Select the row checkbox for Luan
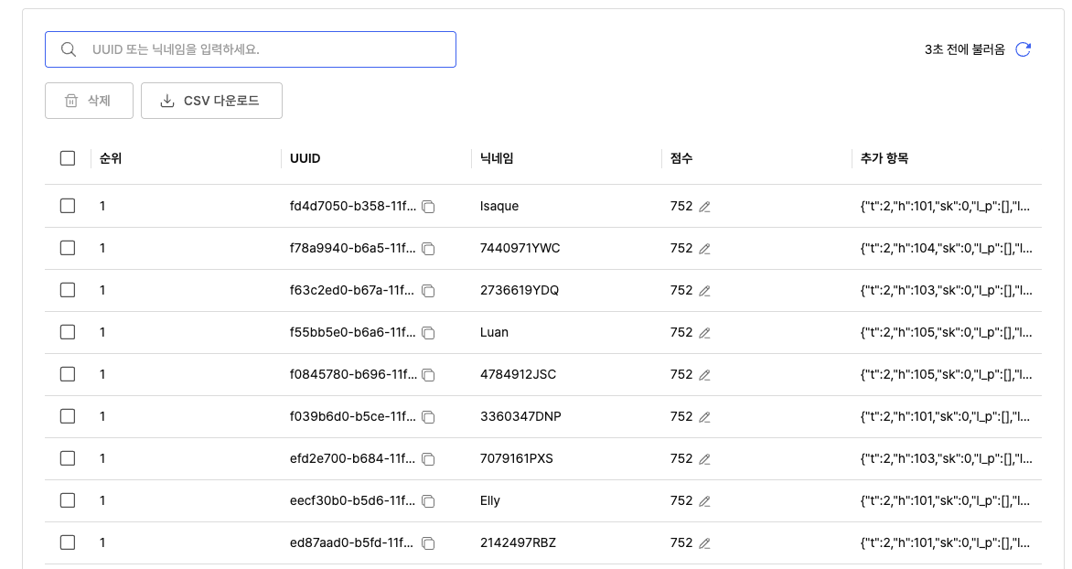Viewport: 1072px width, 569px height. 68,332
